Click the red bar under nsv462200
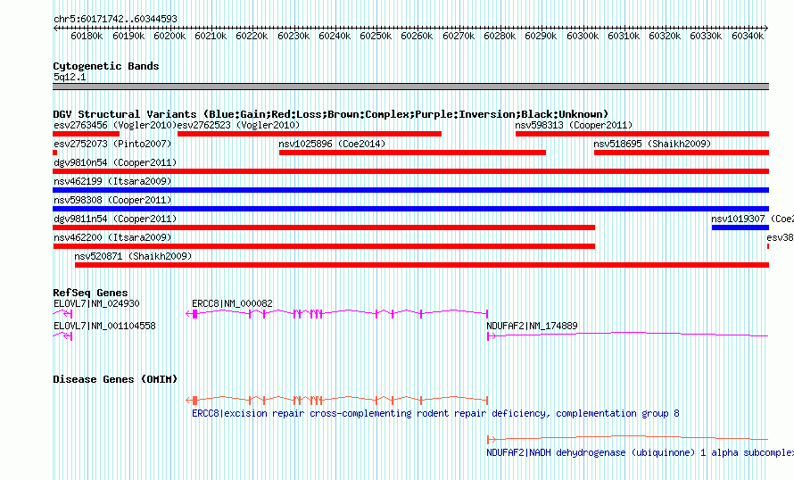This screenshot has width=794, height=480. tap(324, 246)
